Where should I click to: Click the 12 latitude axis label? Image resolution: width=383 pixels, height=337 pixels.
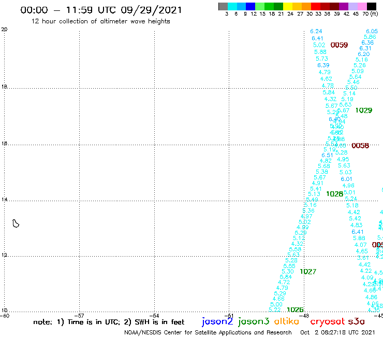4,255
